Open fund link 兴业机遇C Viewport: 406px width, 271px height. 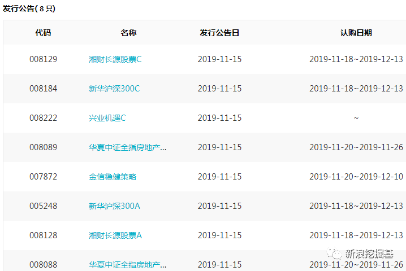[x=107, y=118]
